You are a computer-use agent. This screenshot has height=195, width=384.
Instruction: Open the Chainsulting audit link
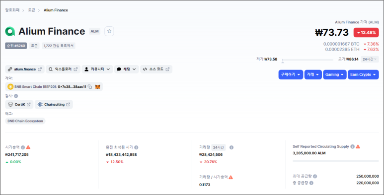[x=54, y=105]
